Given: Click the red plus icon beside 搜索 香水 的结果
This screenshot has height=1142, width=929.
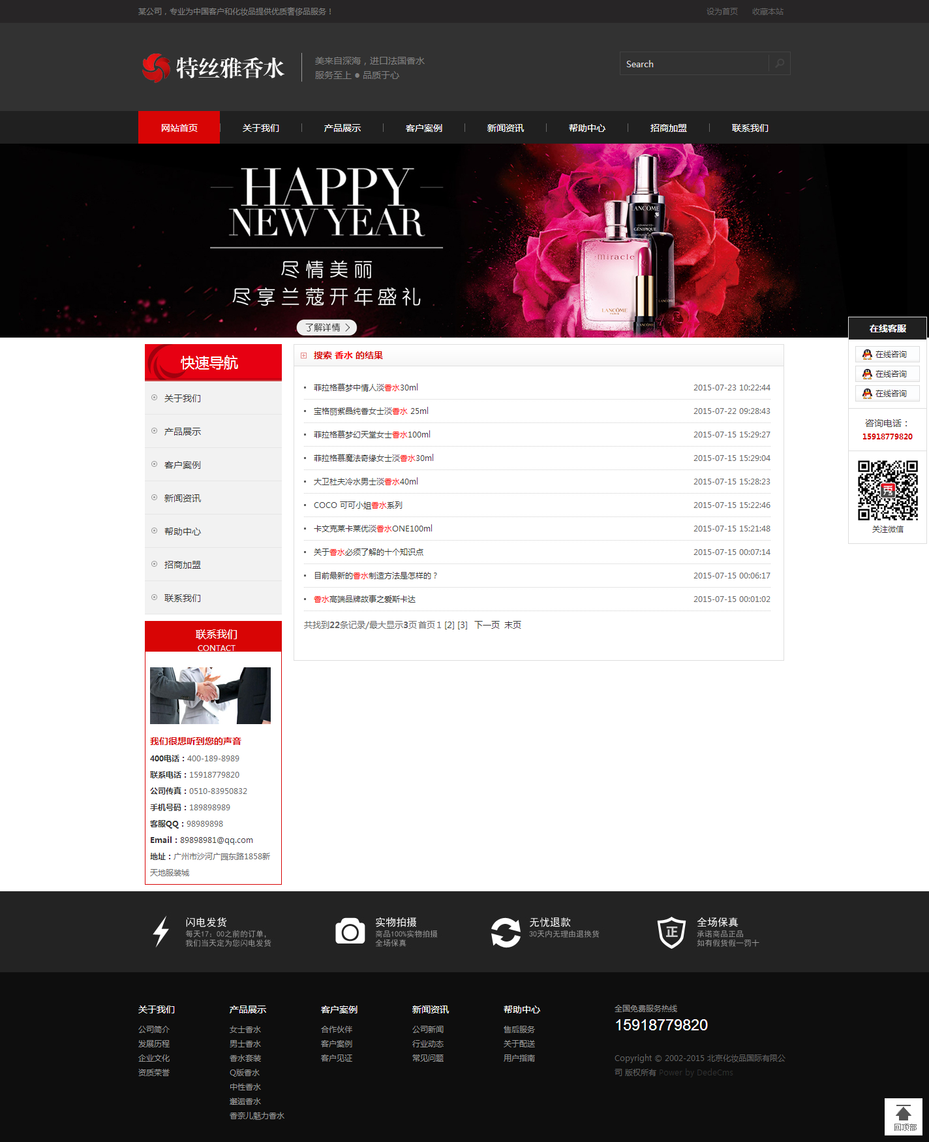Looking at the screenshot, I should click(303, 355).
